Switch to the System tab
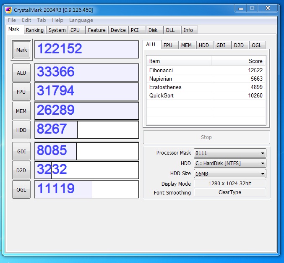This screenshot has width=284, height=263. (x=57, y=30)
